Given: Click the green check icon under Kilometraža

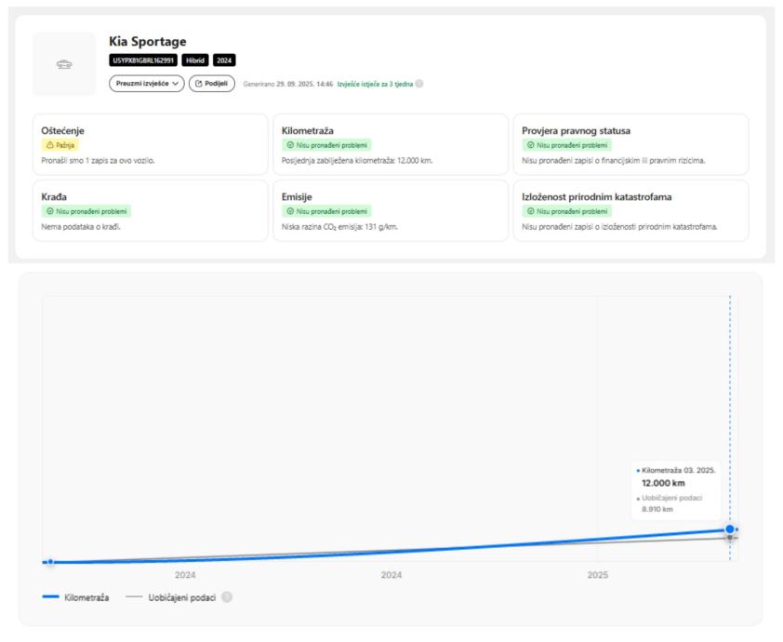Looking at the screenshot, I should [289, 146].
